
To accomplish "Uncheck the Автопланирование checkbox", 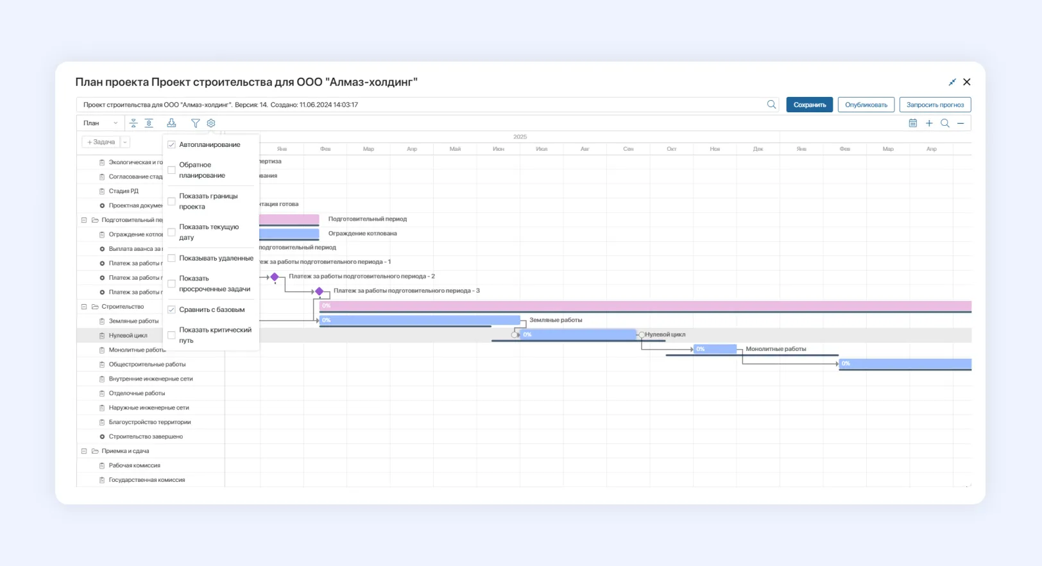I will [172, 145].
